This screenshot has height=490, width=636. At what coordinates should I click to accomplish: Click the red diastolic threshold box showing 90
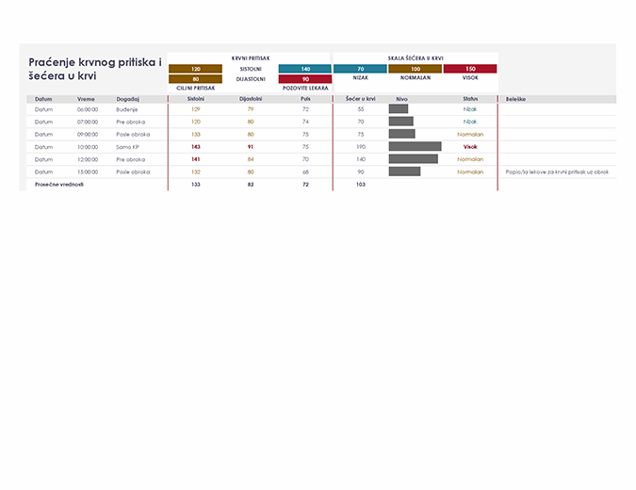305,79
